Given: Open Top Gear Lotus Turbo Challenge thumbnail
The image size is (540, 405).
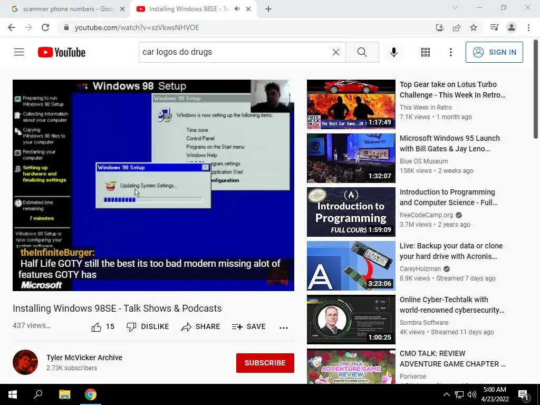Looking at the screenshot, I should tap(351, 104).
